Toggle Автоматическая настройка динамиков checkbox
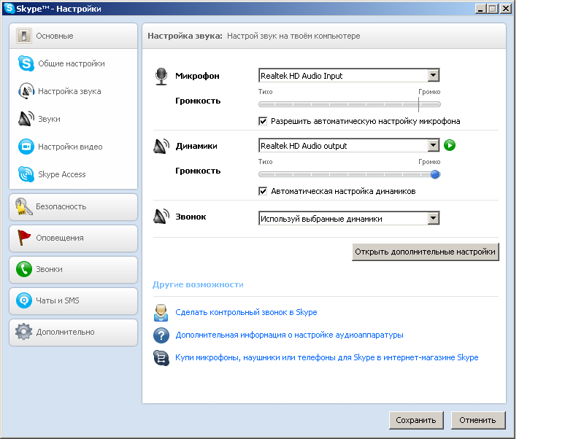 263,191
